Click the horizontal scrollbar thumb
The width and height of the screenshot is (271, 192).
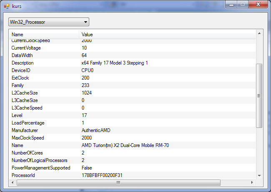point(118,182)
